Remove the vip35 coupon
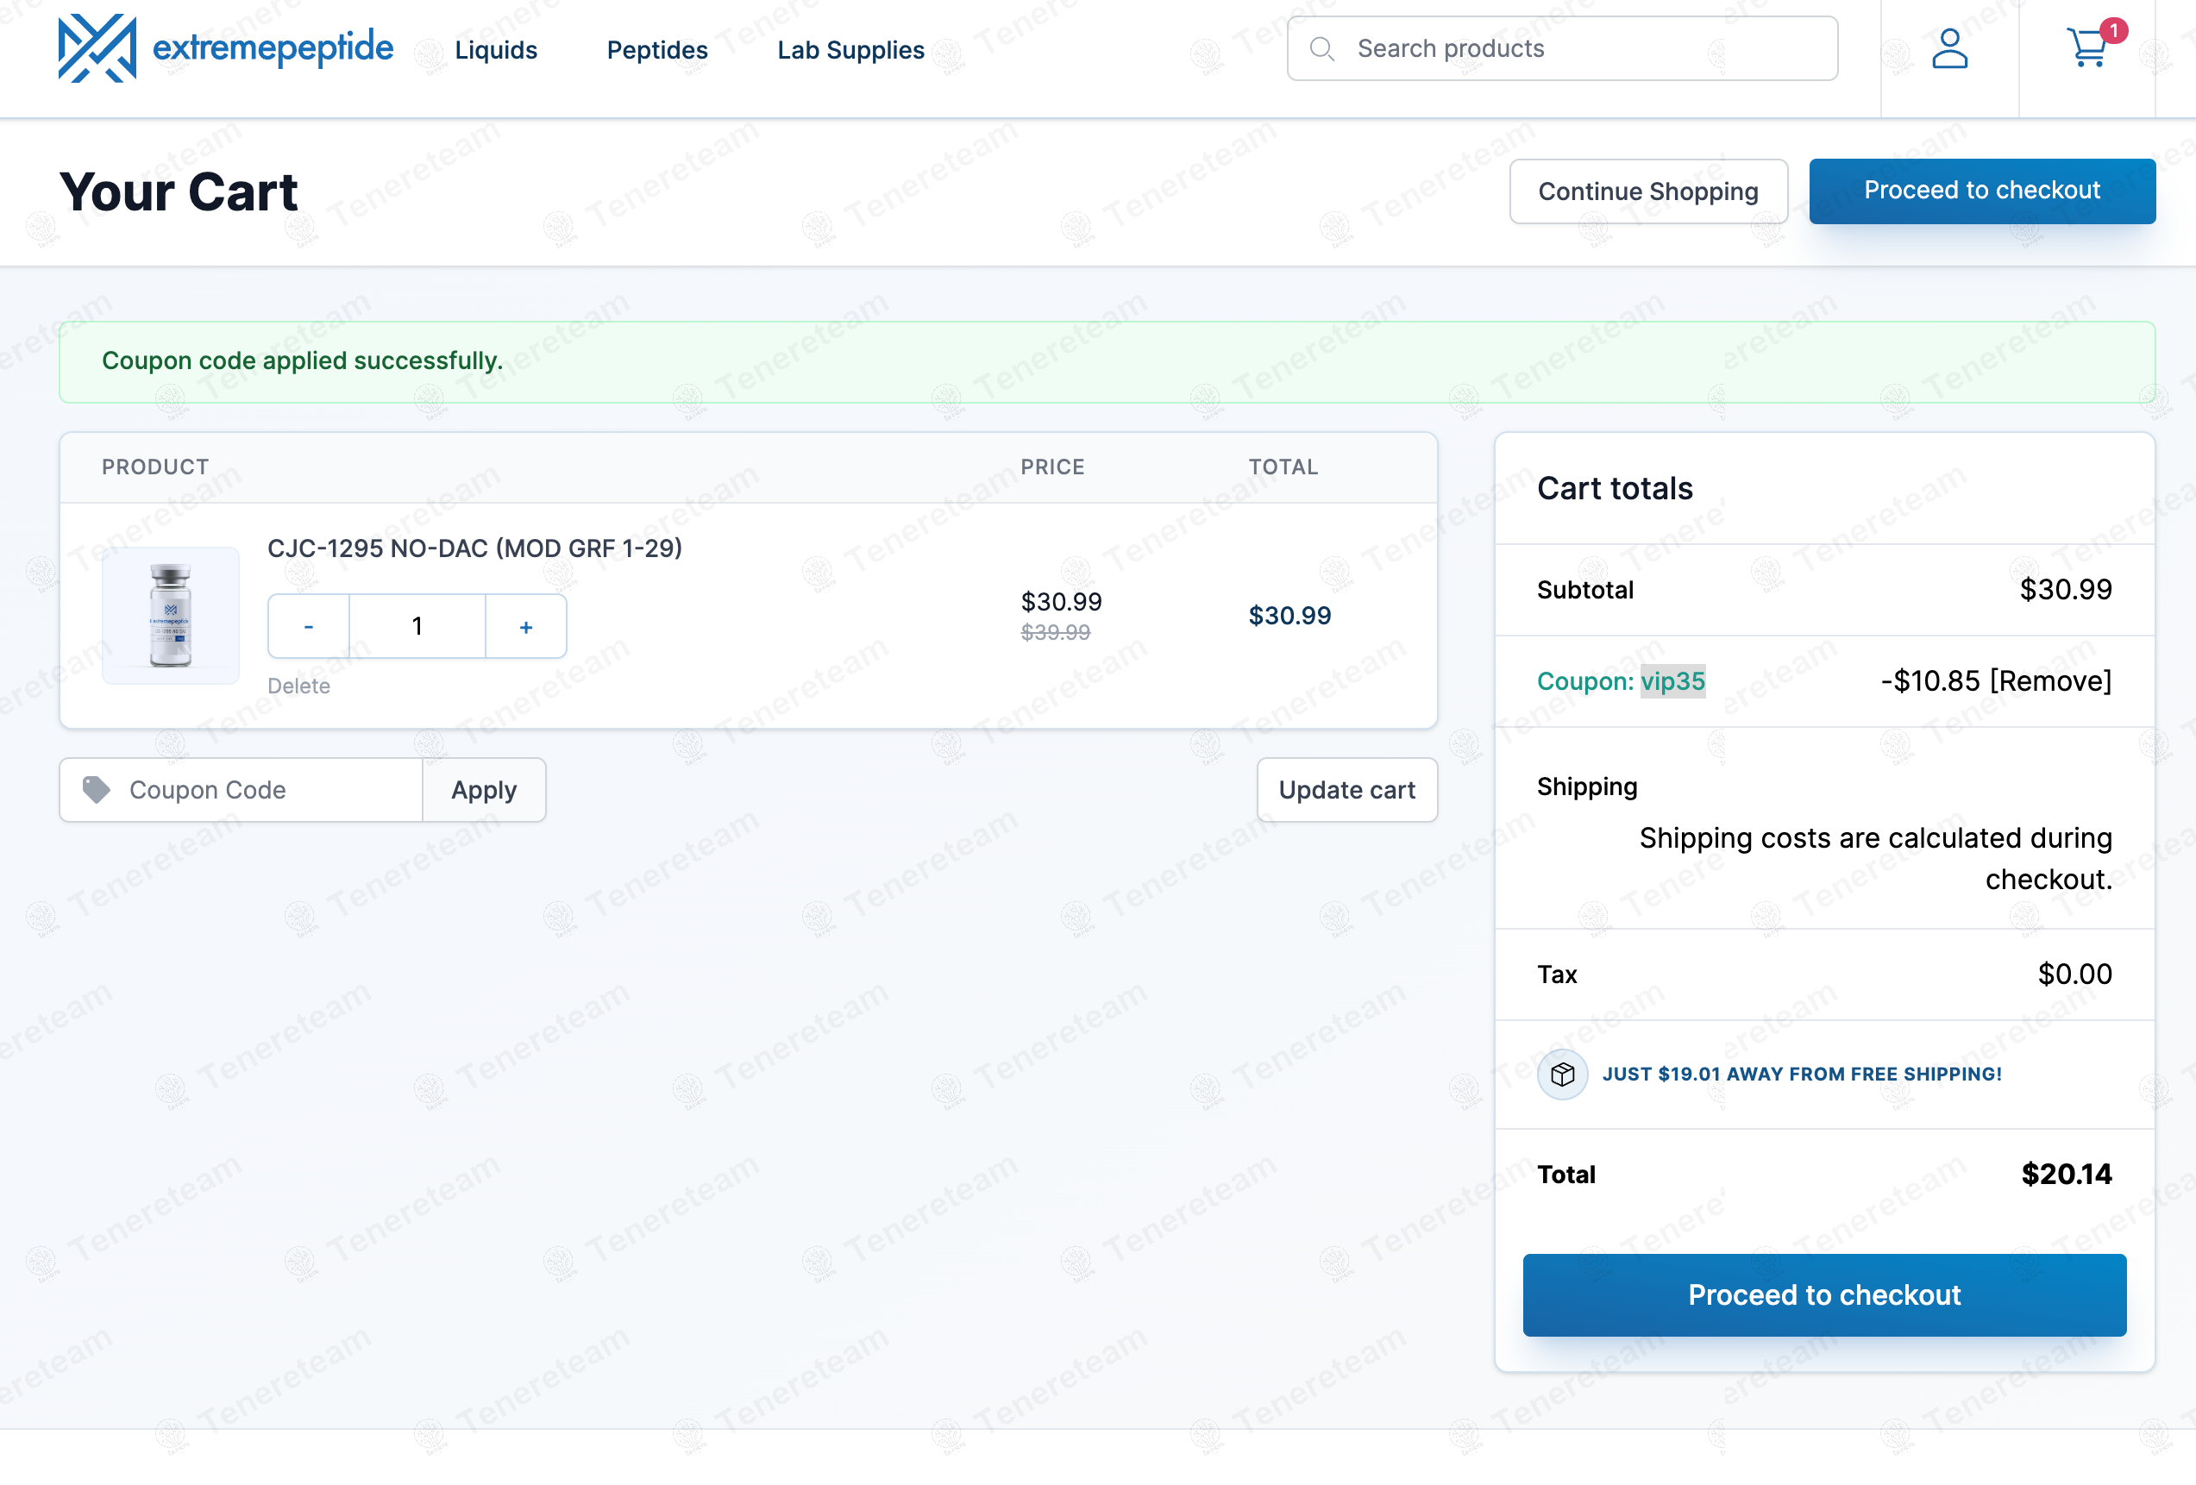The height and width of the screenshot is (1485, 2196). tap(2049, 681)
